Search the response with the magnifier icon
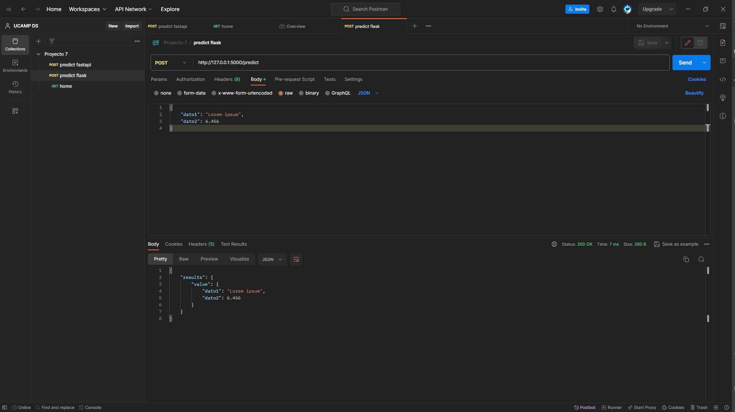 (701, 259)
